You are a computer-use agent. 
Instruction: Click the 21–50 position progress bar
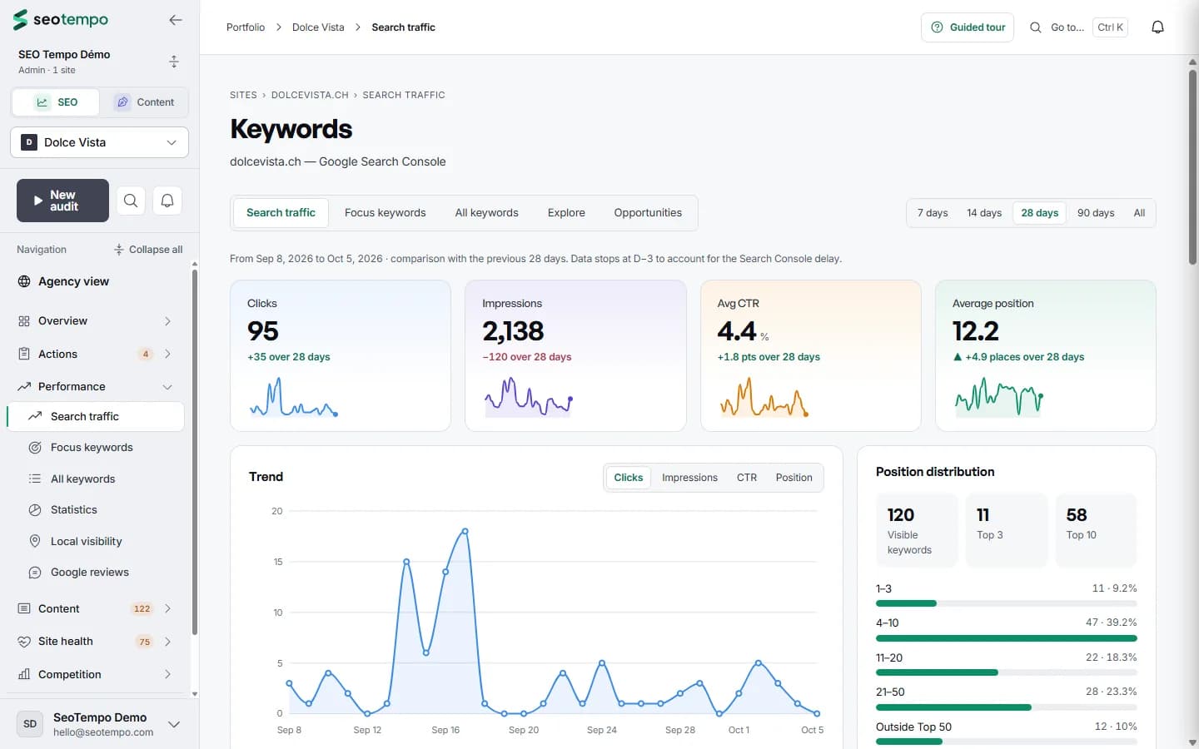pyautogui.click(x=1006, y=707)
